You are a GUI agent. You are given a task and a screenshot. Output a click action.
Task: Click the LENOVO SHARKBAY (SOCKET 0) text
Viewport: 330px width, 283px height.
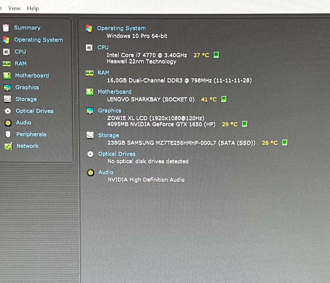(x=151, y=99)
